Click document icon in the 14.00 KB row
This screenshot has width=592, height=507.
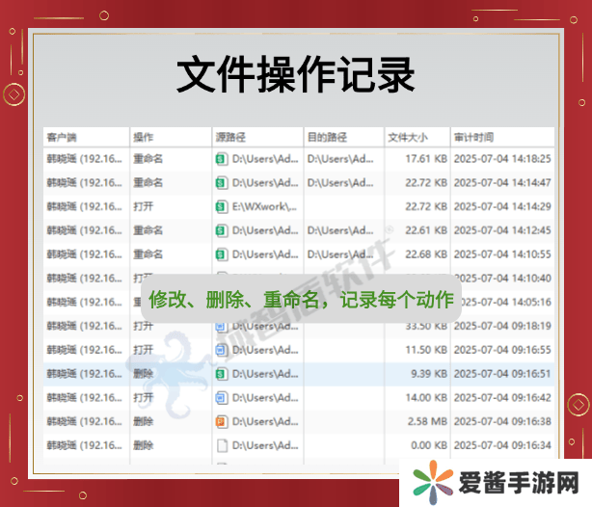coord(221,397)
